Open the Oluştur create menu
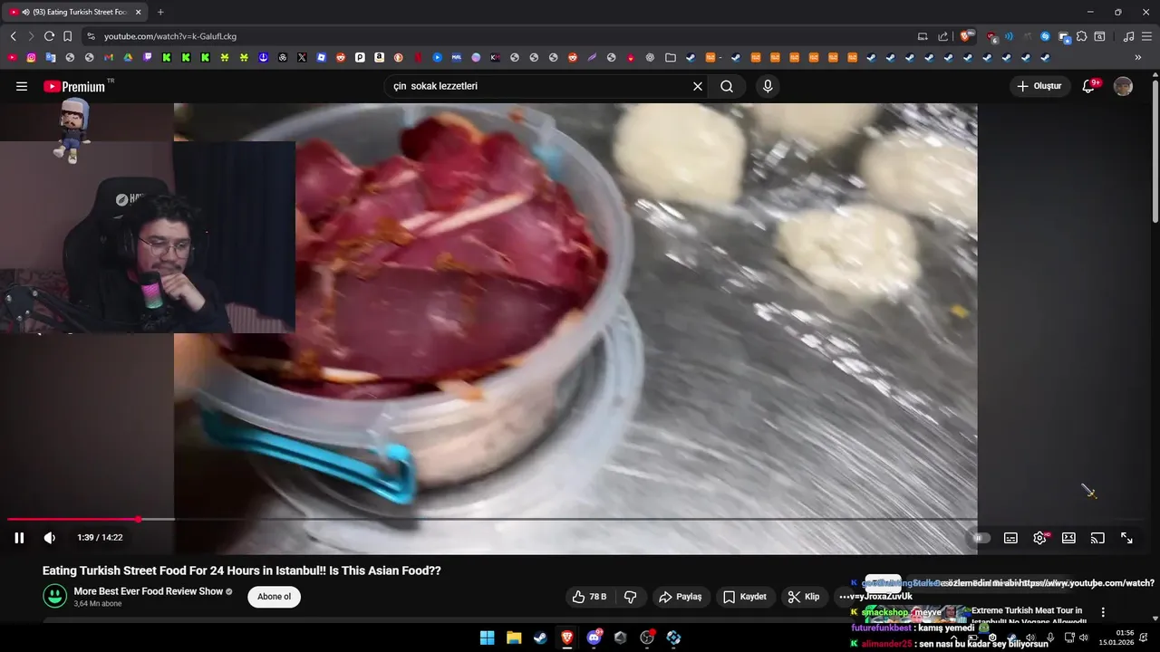The image size is (1160, 652). click(1039, 86)
